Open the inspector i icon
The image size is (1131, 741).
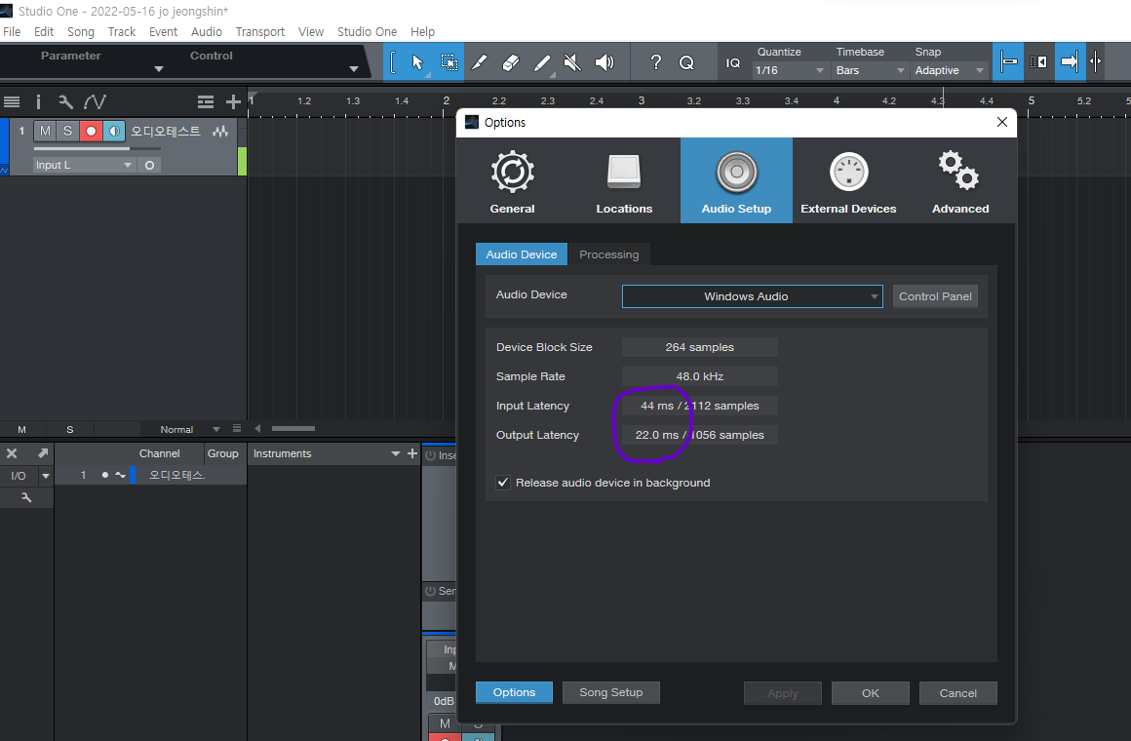click(38, 101)
